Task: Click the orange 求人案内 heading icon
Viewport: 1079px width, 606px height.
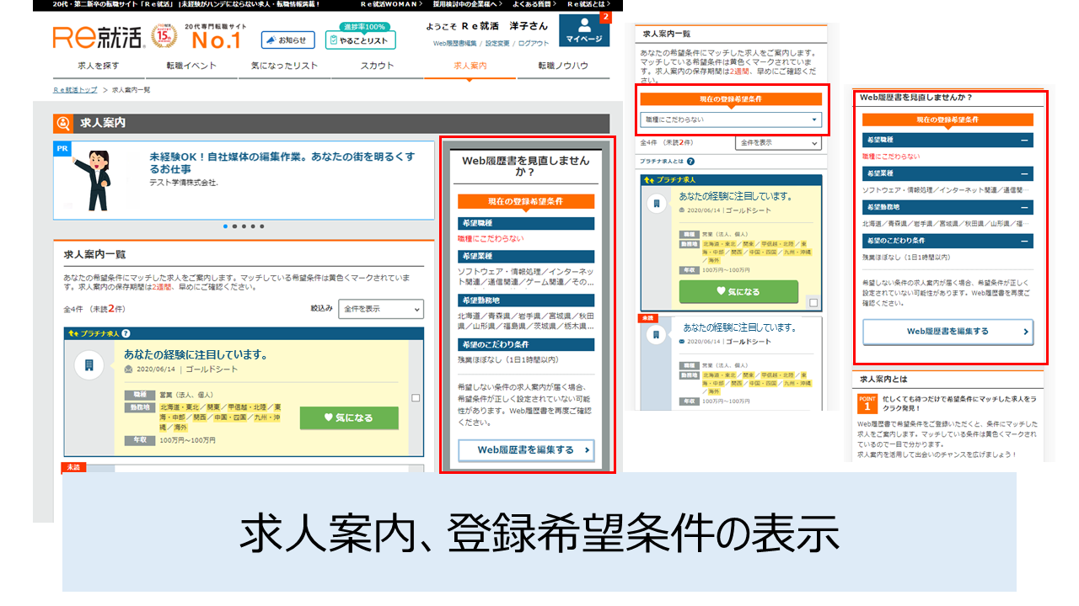Action: click(63, 123)
